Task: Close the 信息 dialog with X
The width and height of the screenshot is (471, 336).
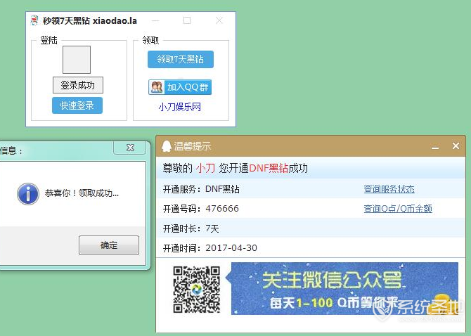Action: (x=130, y=148)
